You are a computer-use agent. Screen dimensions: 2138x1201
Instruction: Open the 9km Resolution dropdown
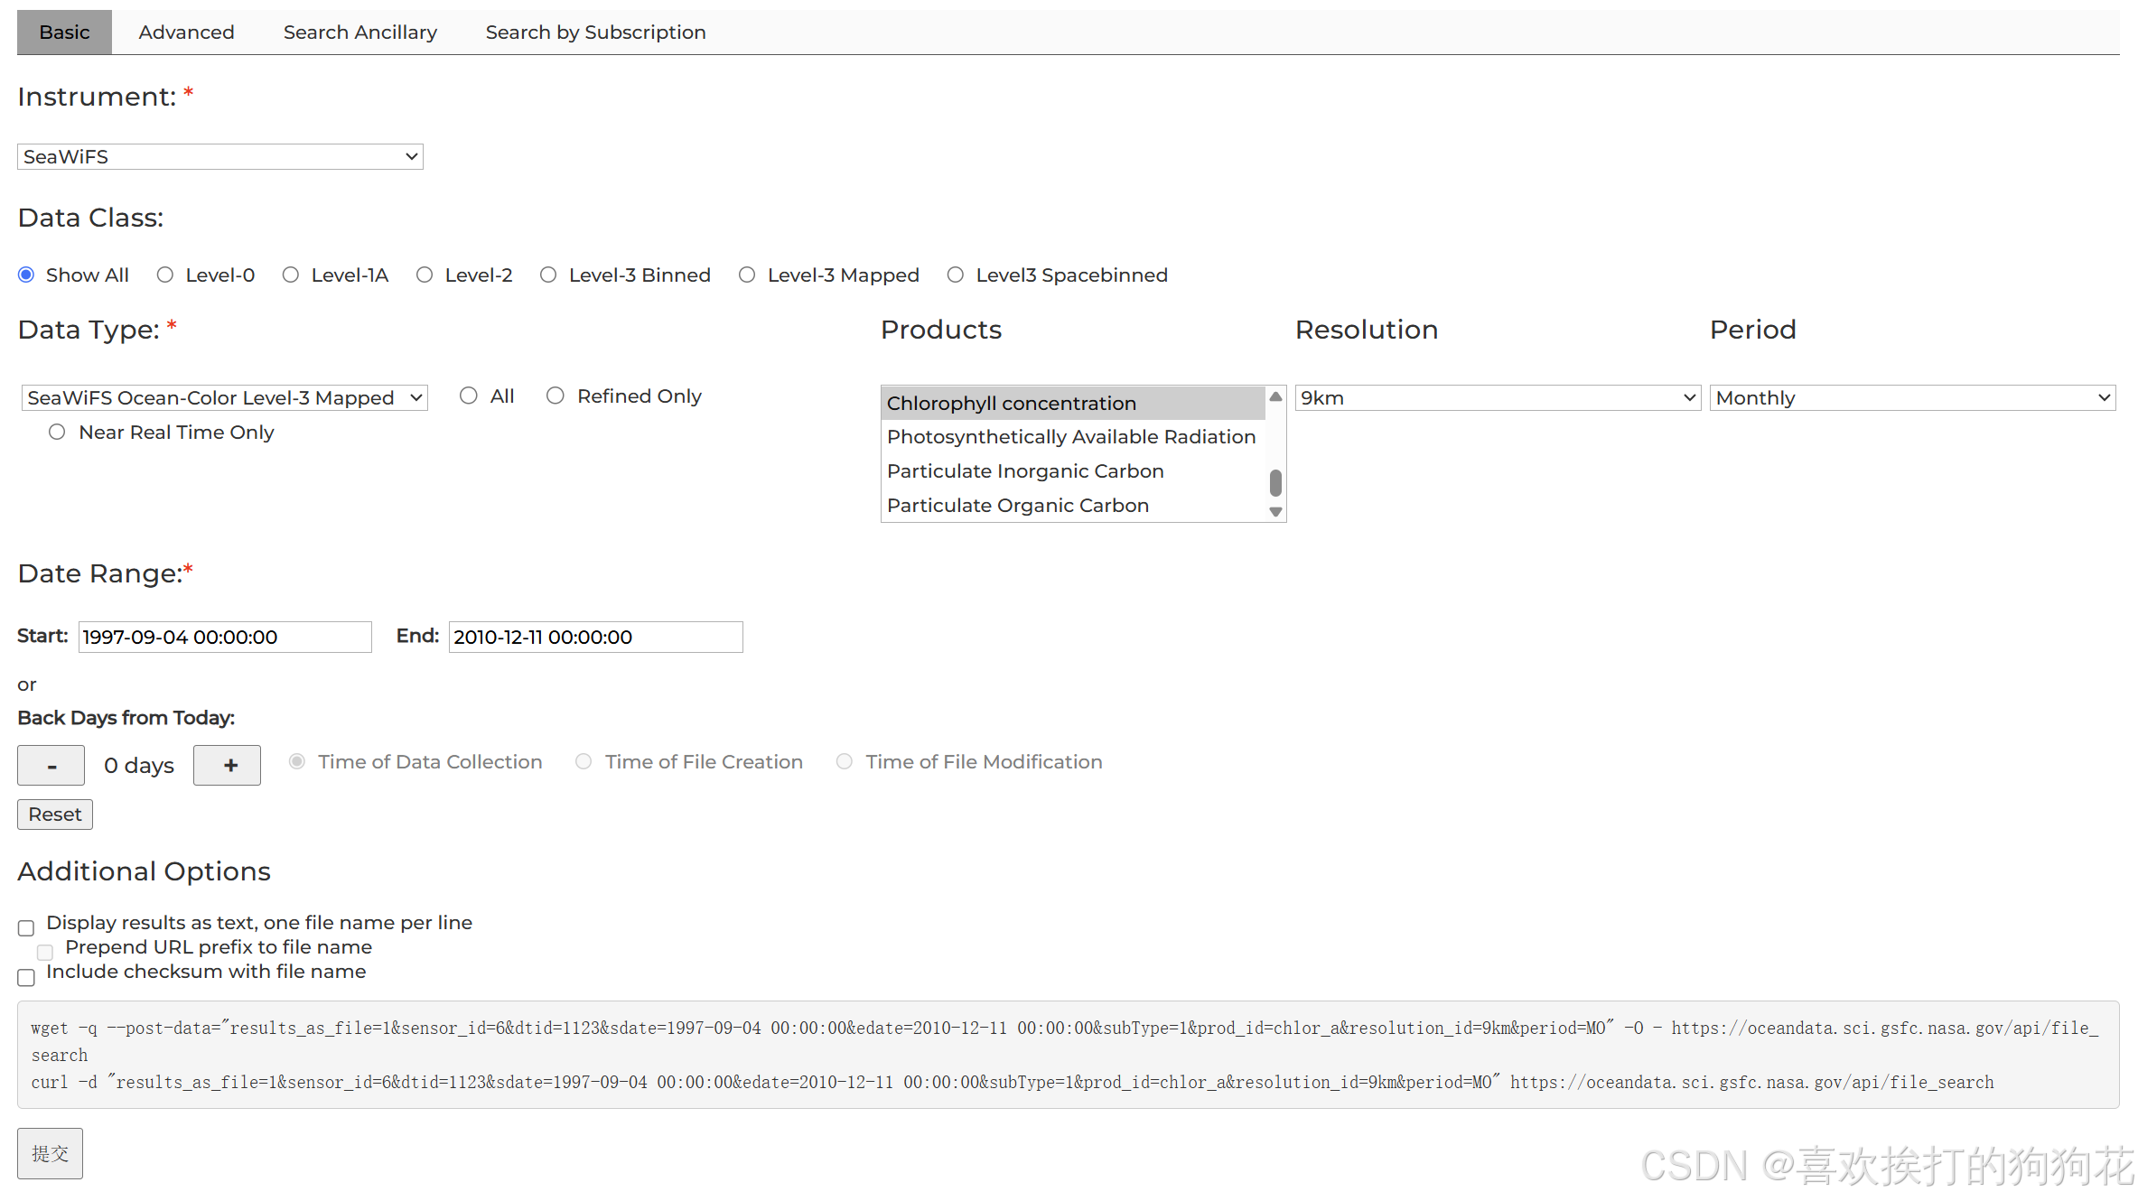coord(1497,397)
